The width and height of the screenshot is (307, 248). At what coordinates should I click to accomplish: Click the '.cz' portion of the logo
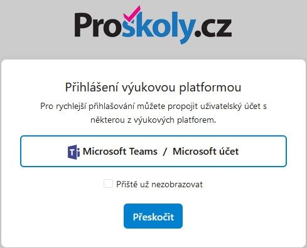[x=213, y=29]
